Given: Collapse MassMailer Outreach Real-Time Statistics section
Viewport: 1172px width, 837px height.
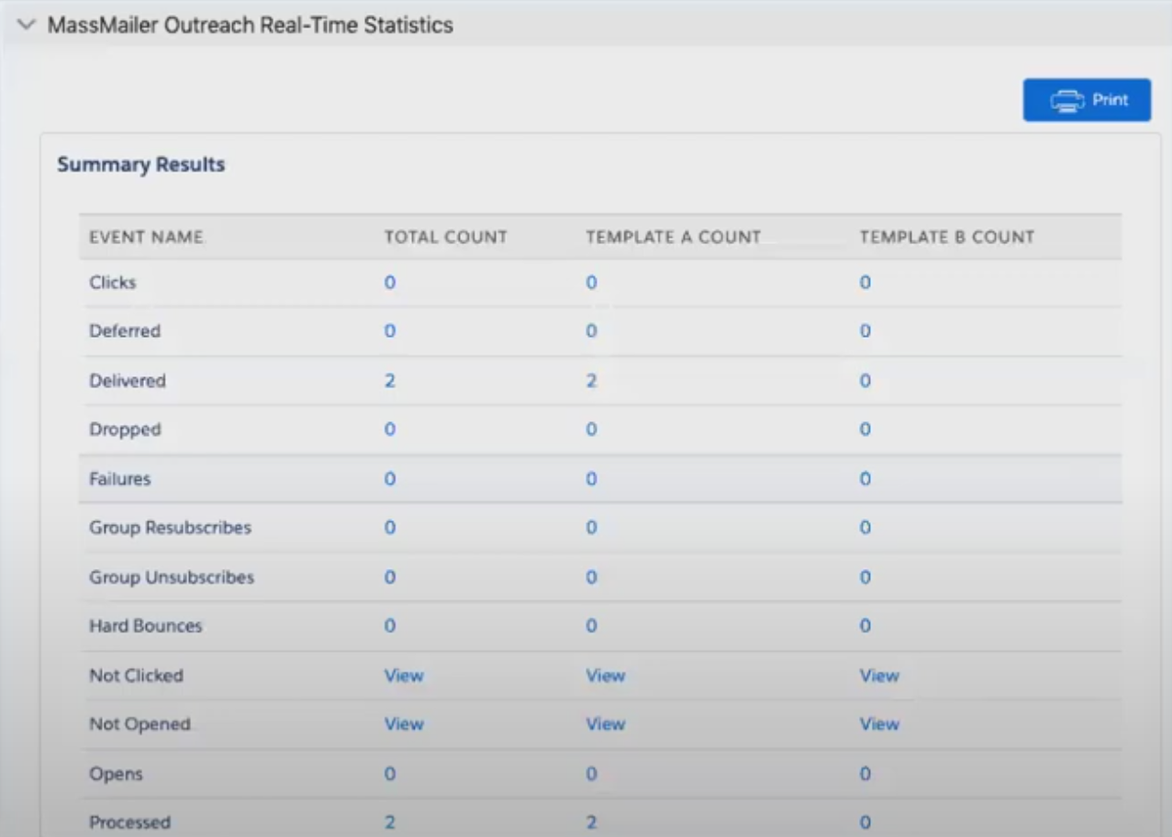Looking at the screenshot, I should pos(27,25).
